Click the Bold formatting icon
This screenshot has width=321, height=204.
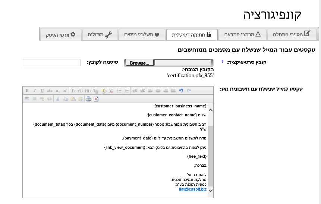(27, 91)
